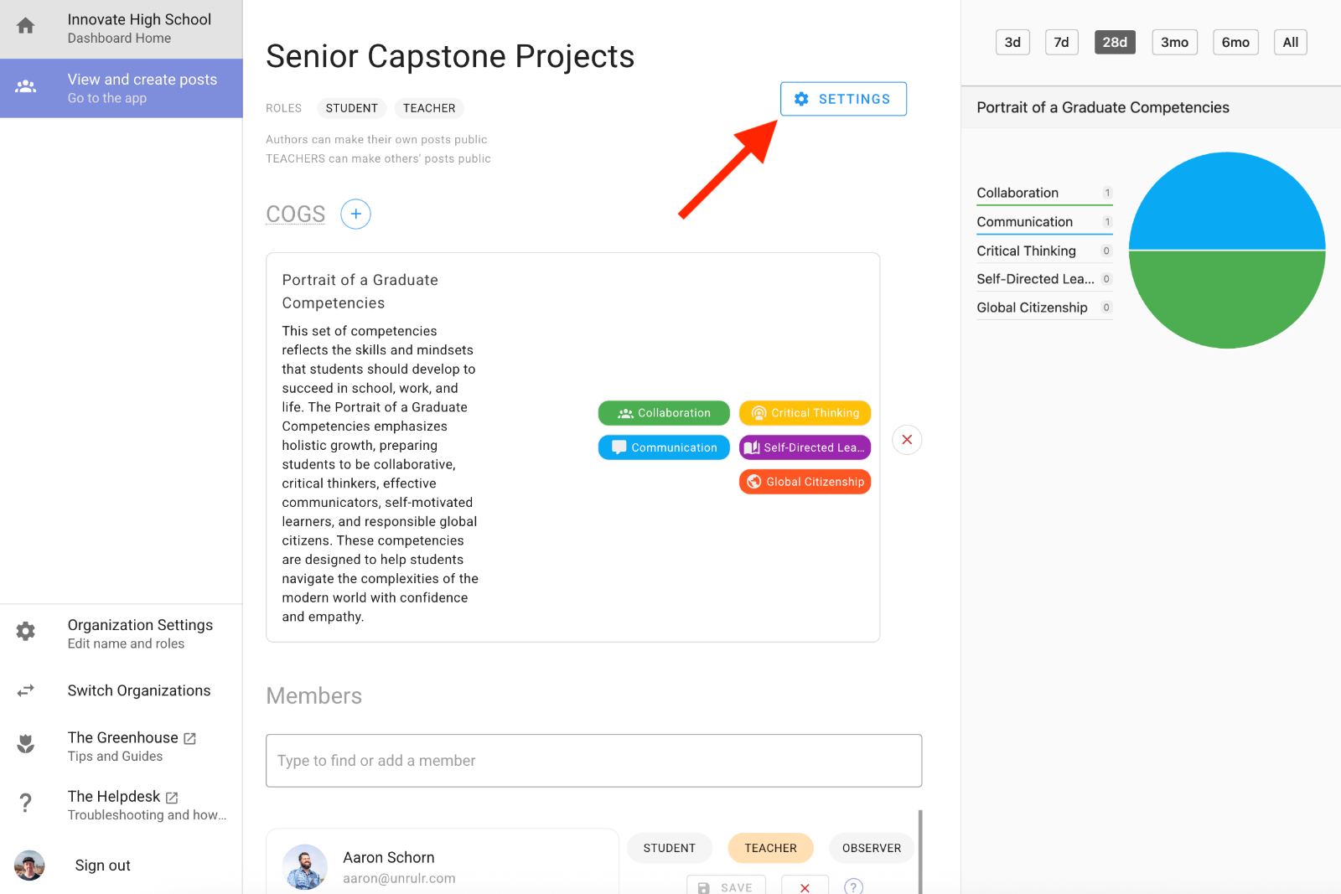Click Aaron Schorn's profile photo
Viewport: 1341px width, 894px height.
305,867
